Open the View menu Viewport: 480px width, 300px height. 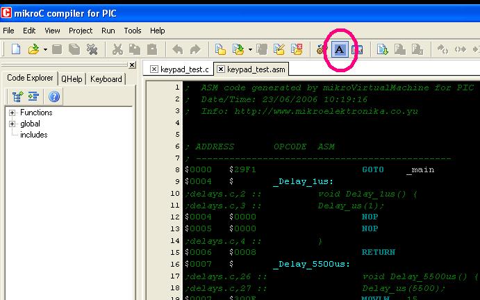[52, 31]
